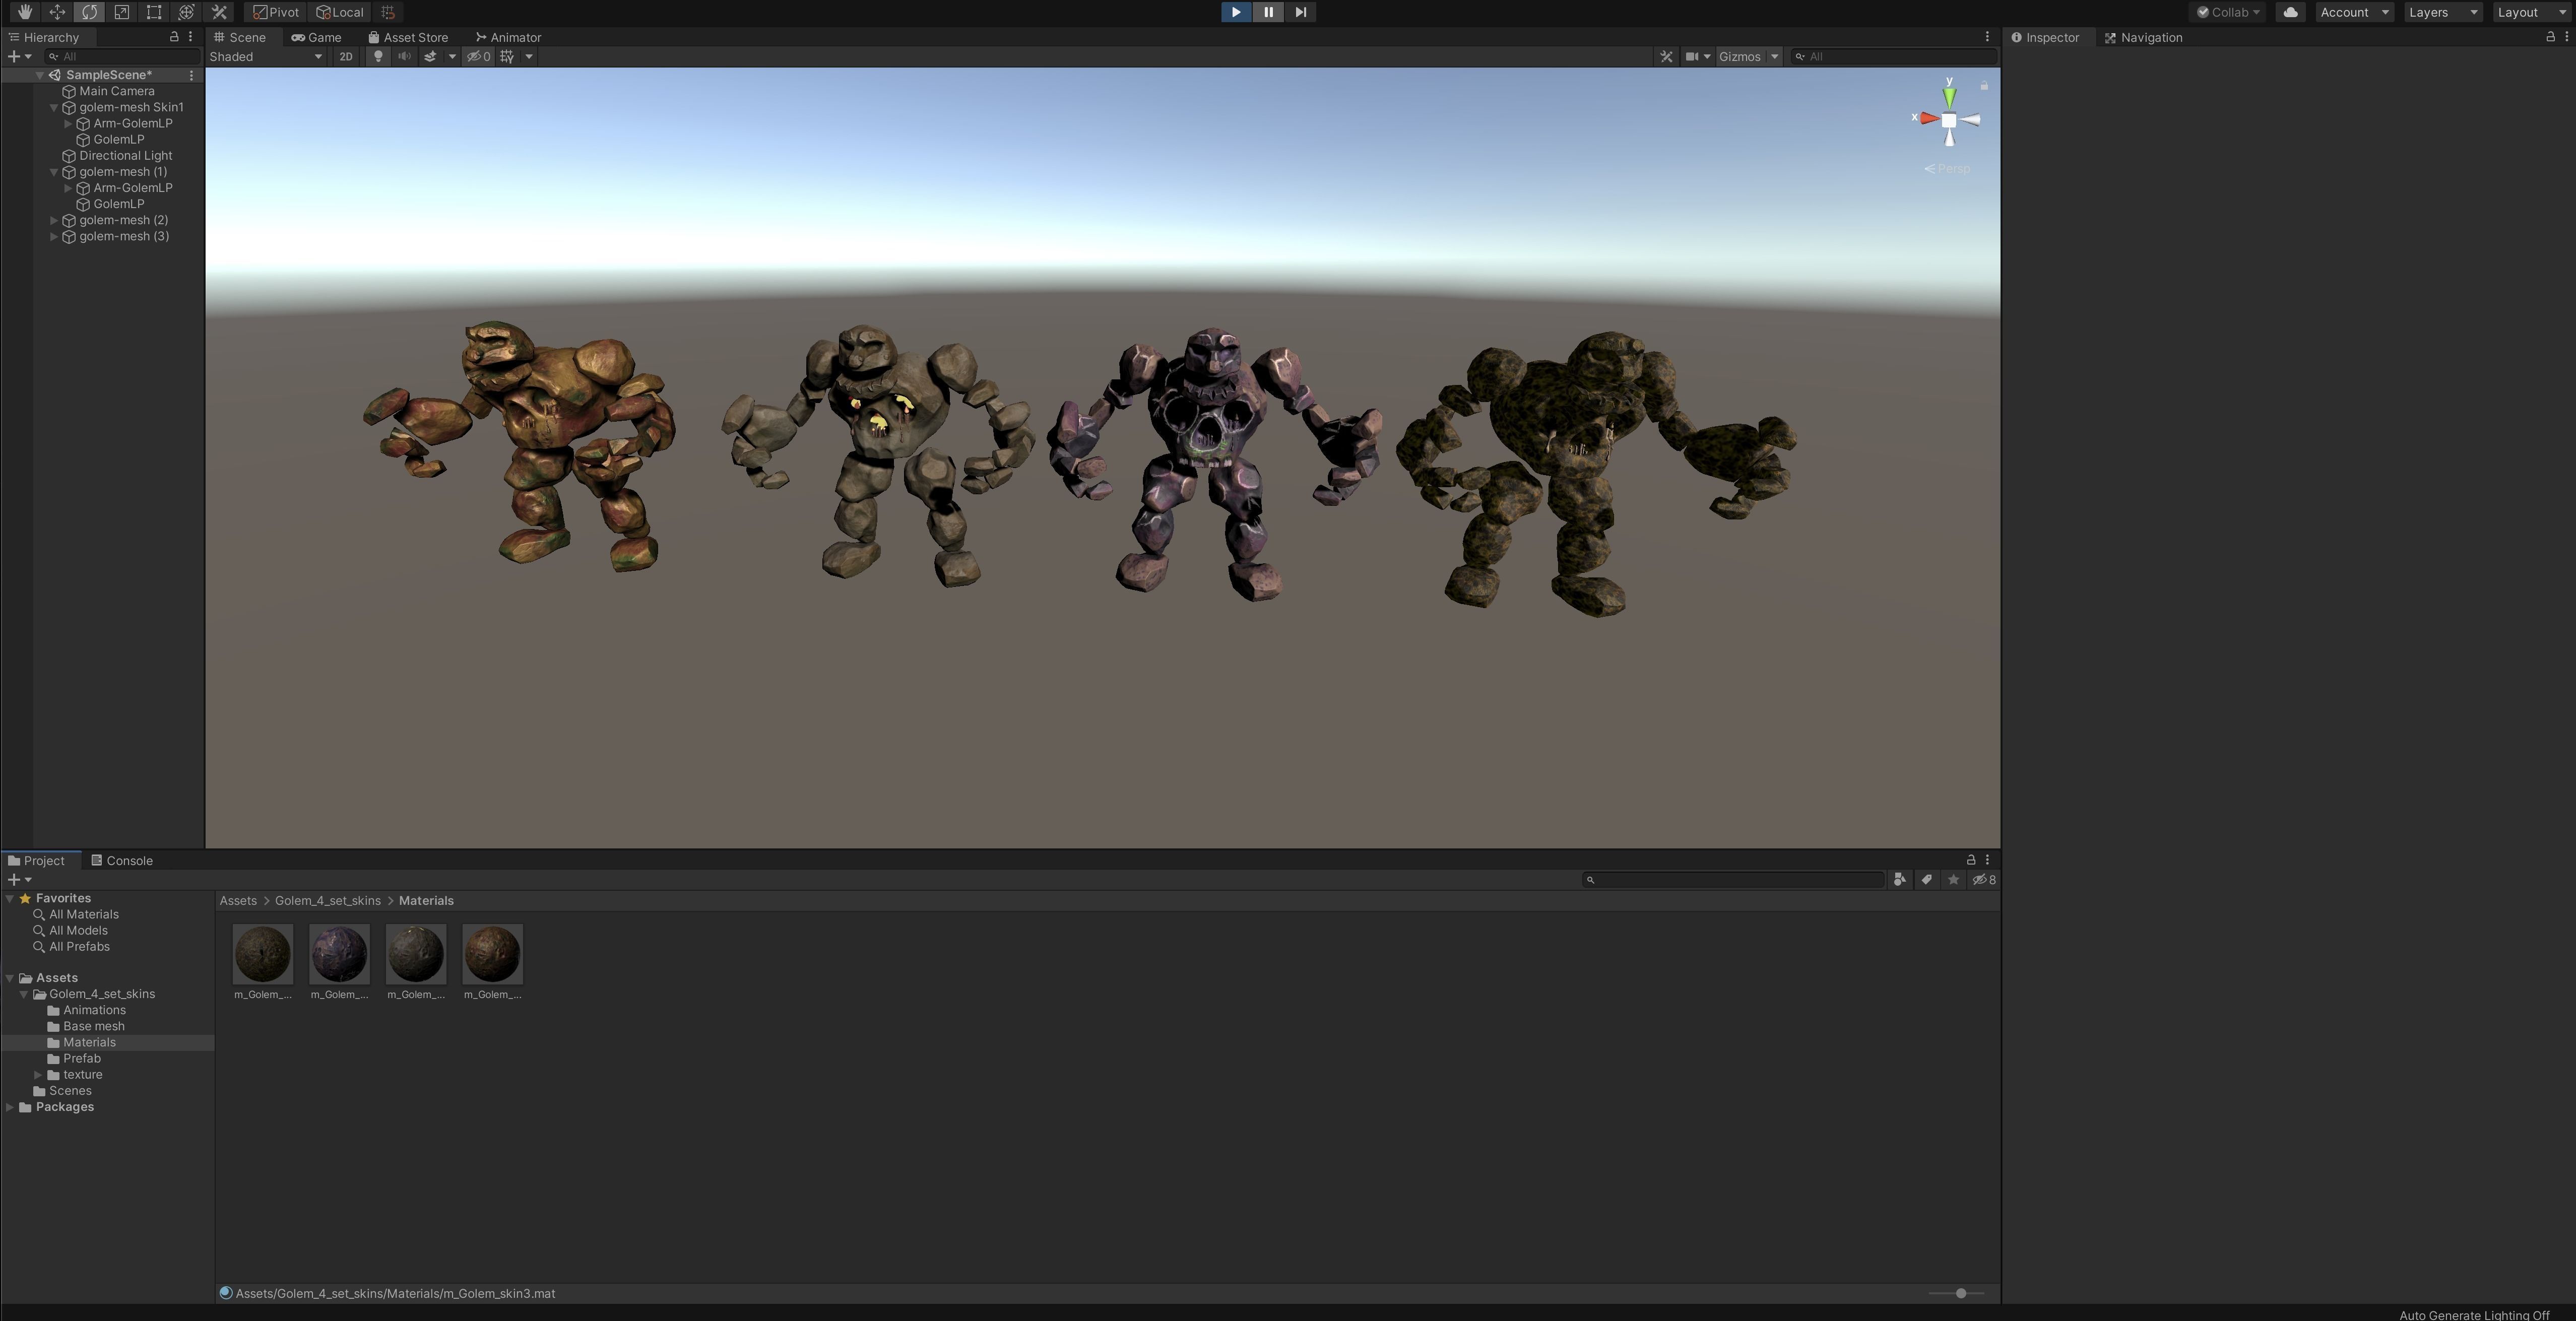Open SampleScene options menu in Hierarchy
Image resolution: width=2576 pixels, height=1321 pixels.
[x=191, y=75]
